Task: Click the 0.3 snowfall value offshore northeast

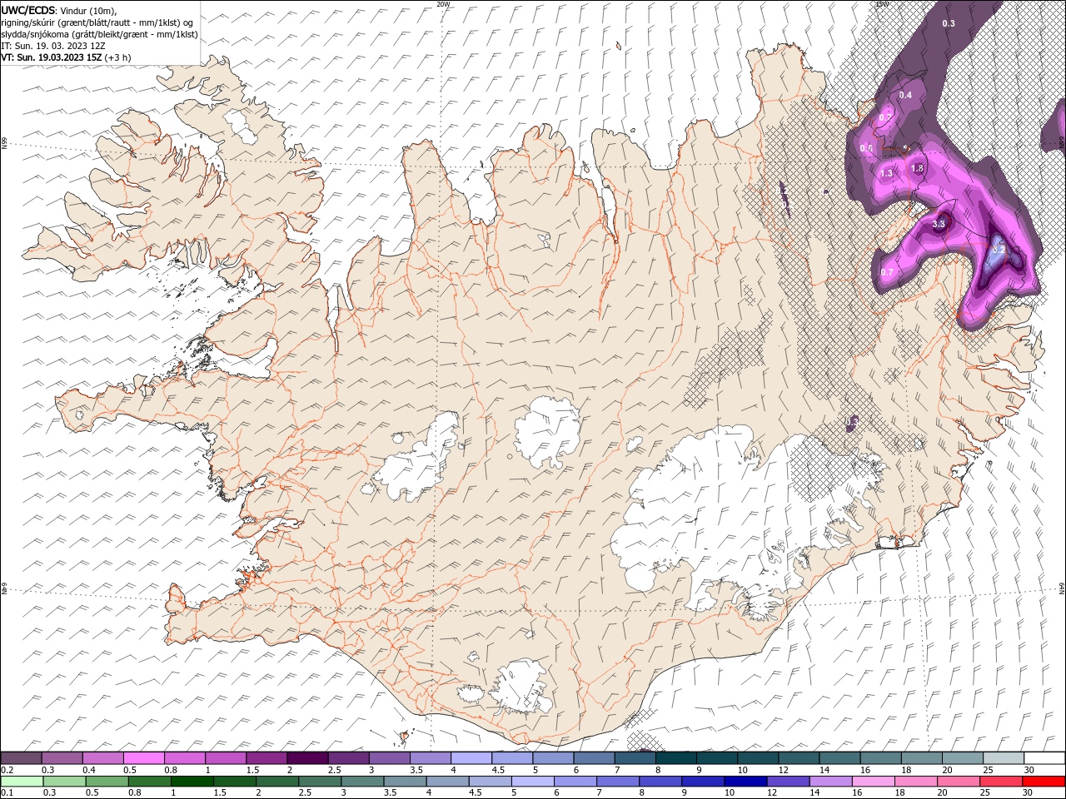Action: click(949, 23)
